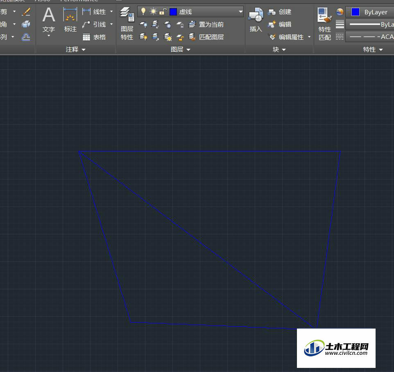Click the Explode box icon
The image size is (394, 372).
click(26, 25)
